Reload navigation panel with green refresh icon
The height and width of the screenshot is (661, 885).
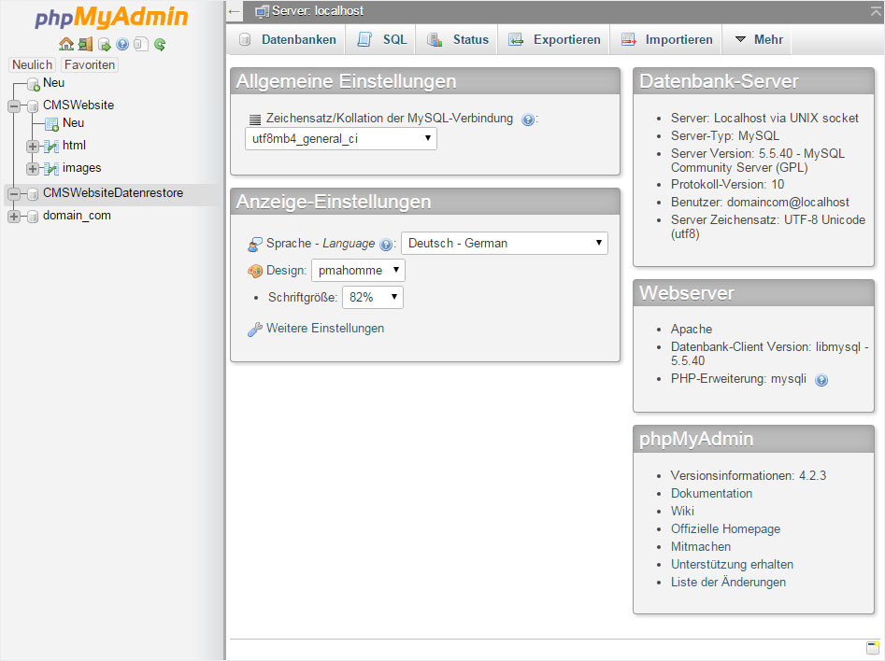(x=160, y=44)
